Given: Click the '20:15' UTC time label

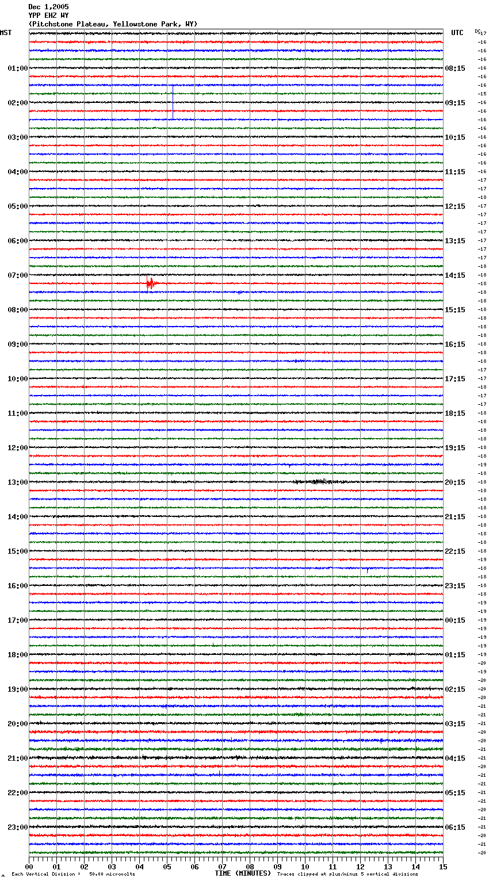Looking at the screenshot, I should tap(455, 482).
